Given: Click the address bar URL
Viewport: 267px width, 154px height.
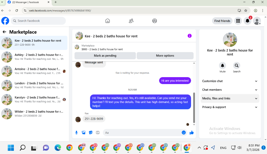Looking at the screenshot, I should point(60,11).
